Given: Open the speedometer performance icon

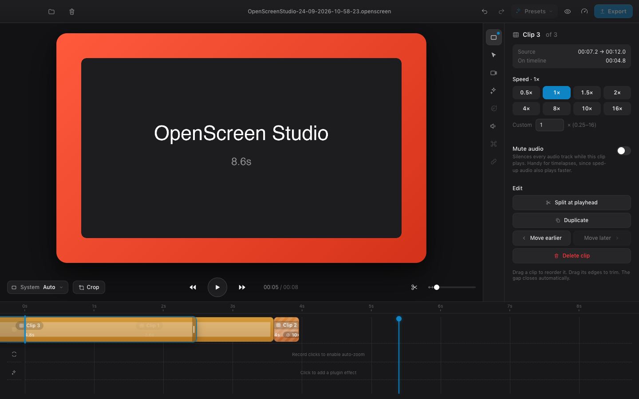Looking at the screenshot, I should tap(584, 12).
